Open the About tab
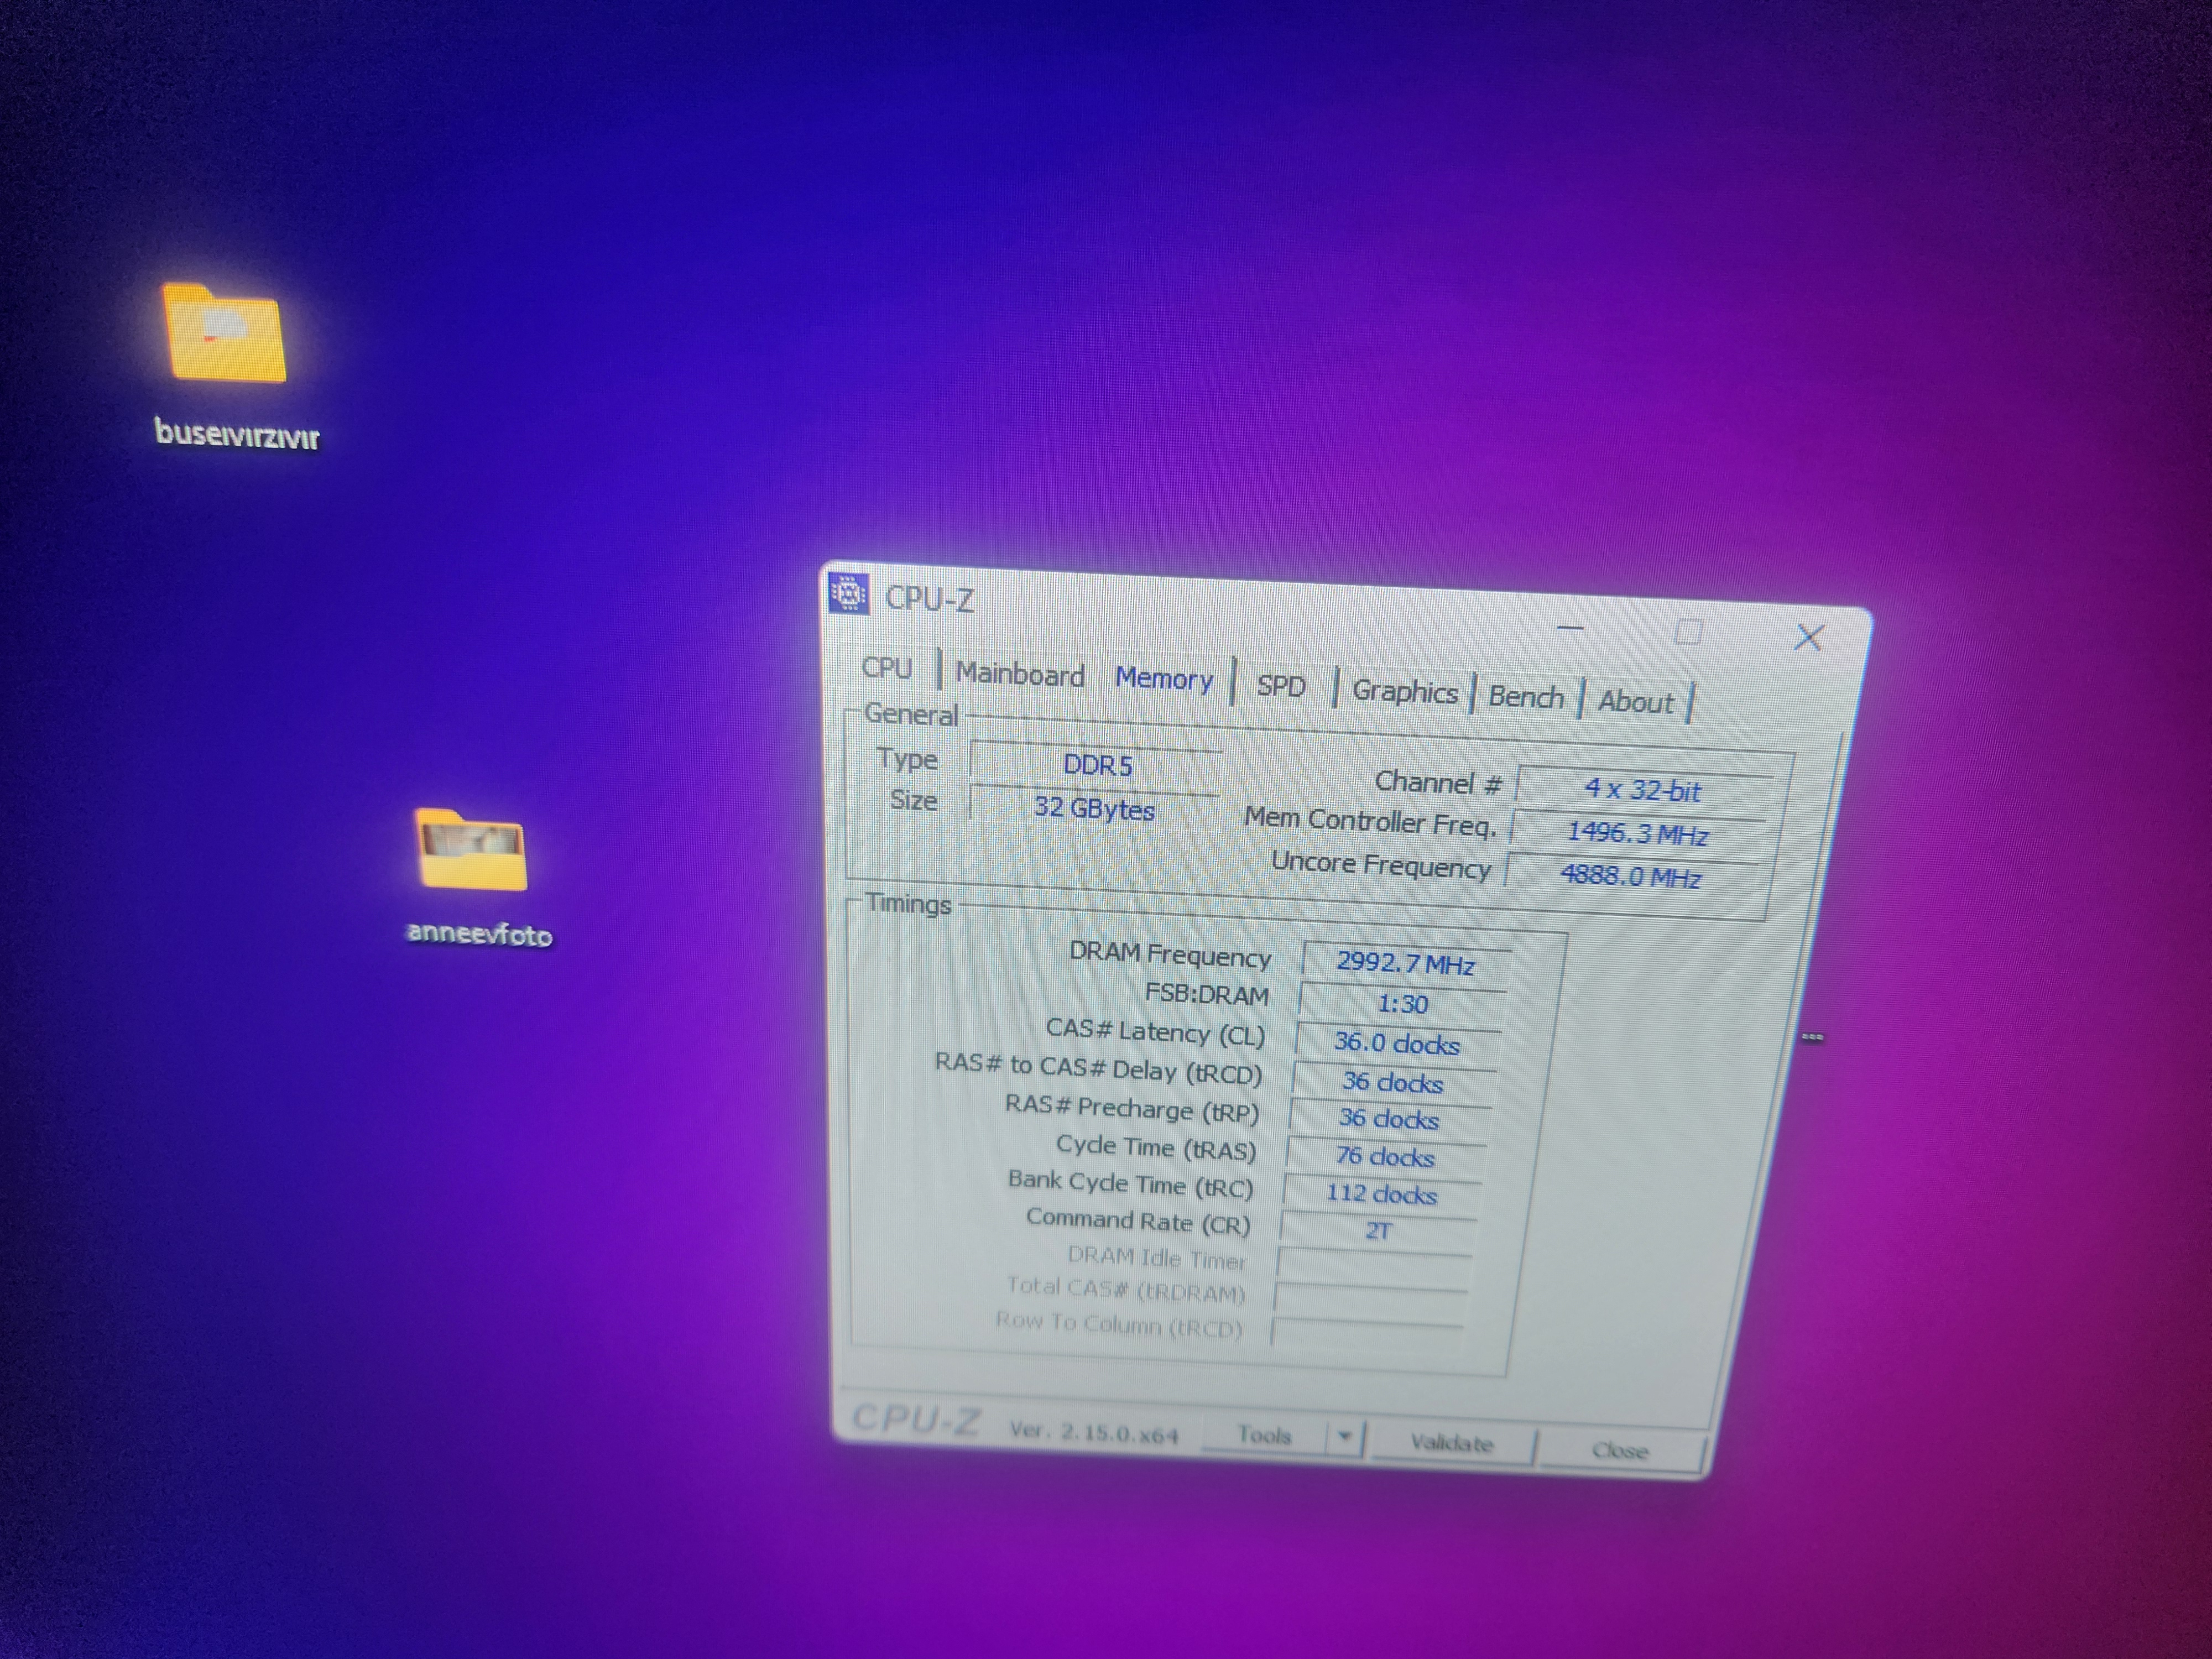 tap(1635, 702)
